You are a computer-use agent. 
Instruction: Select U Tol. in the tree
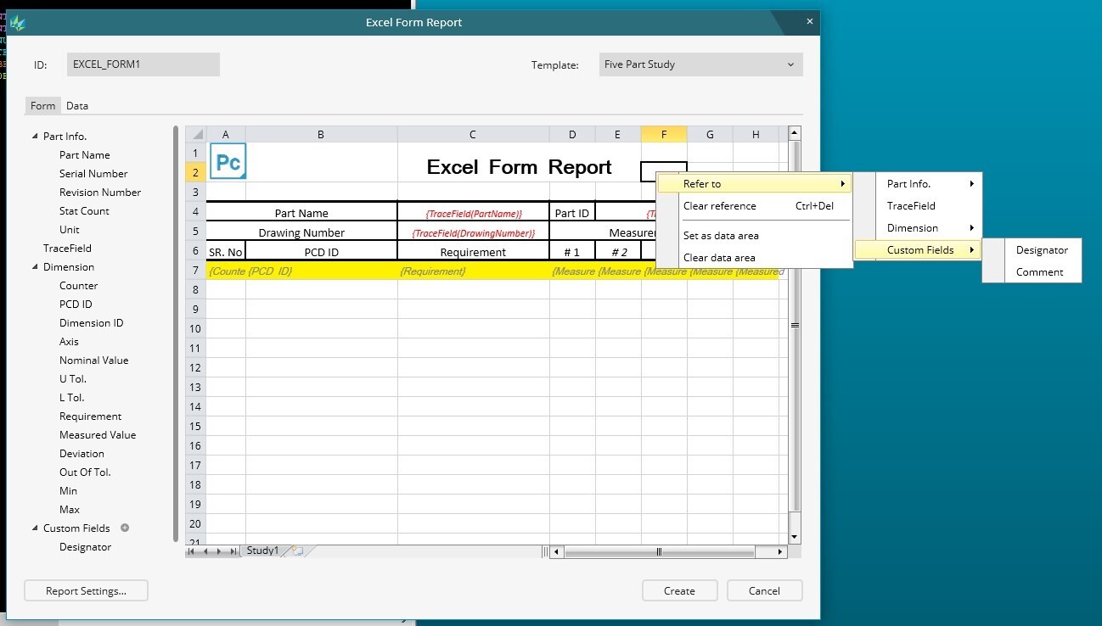coord(73,379)
